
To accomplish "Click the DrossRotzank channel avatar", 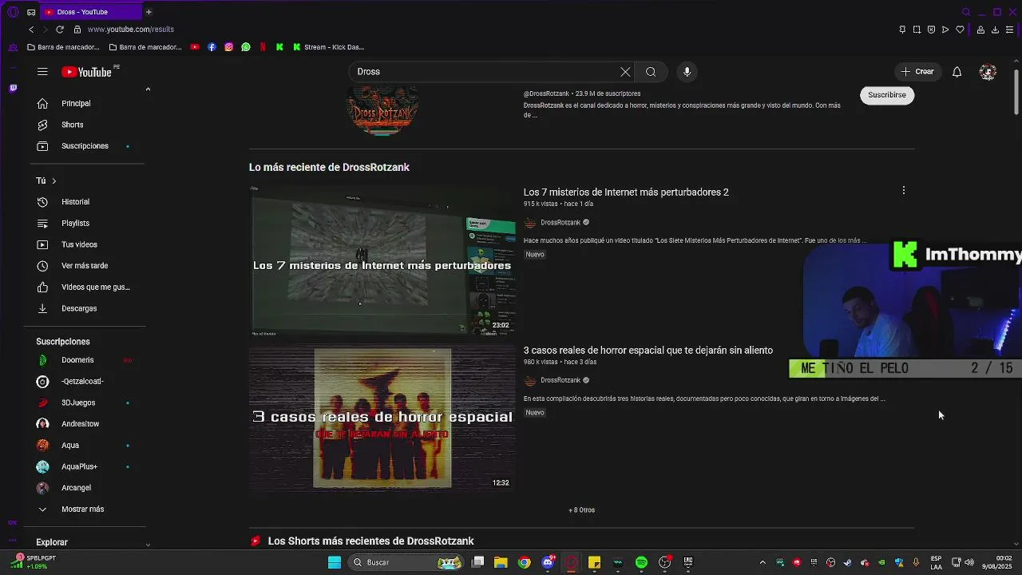I will [x=382, y=111].
